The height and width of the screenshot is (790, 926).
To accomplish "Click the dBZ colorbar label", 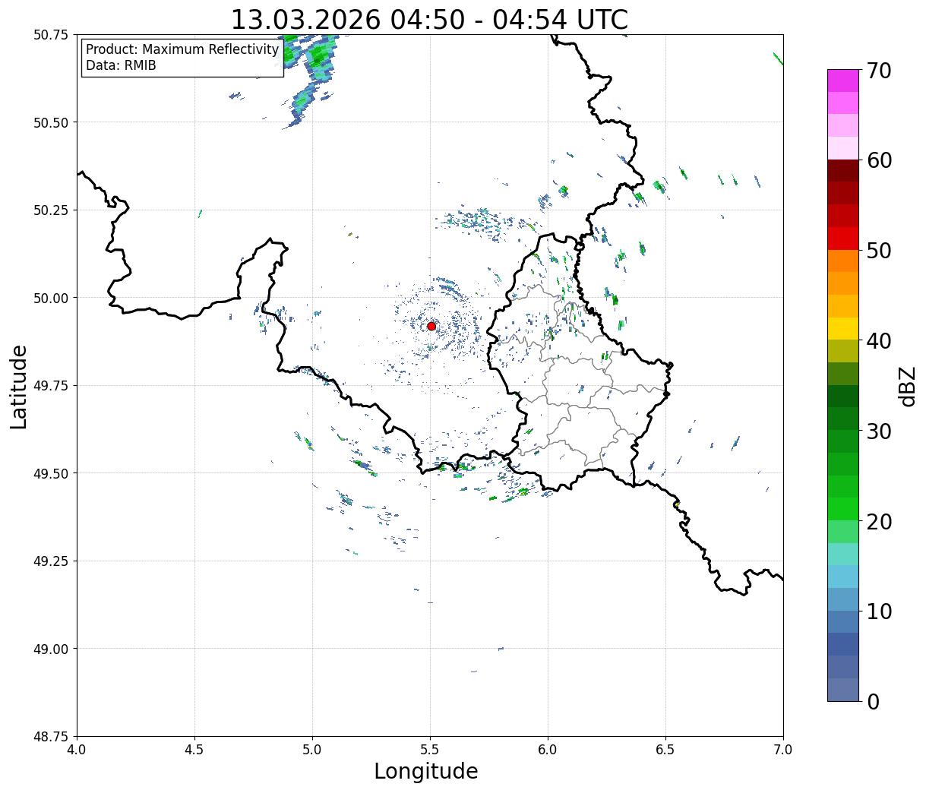I will pyautogui.click(x=907, y=386).
